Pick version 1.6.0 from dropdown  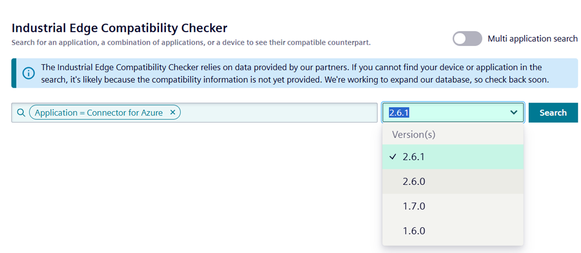click(453, 231)
